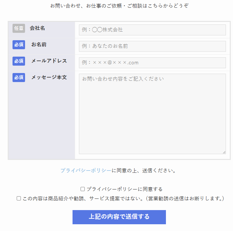
Task: Click the textarea resize handle corner
Action: click(x=224, y=152)
